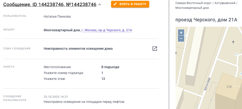The image size is (242, 109).
Task: Click the external link icon beside message topic
Action: pyautogui.click(x=155, y=49)
